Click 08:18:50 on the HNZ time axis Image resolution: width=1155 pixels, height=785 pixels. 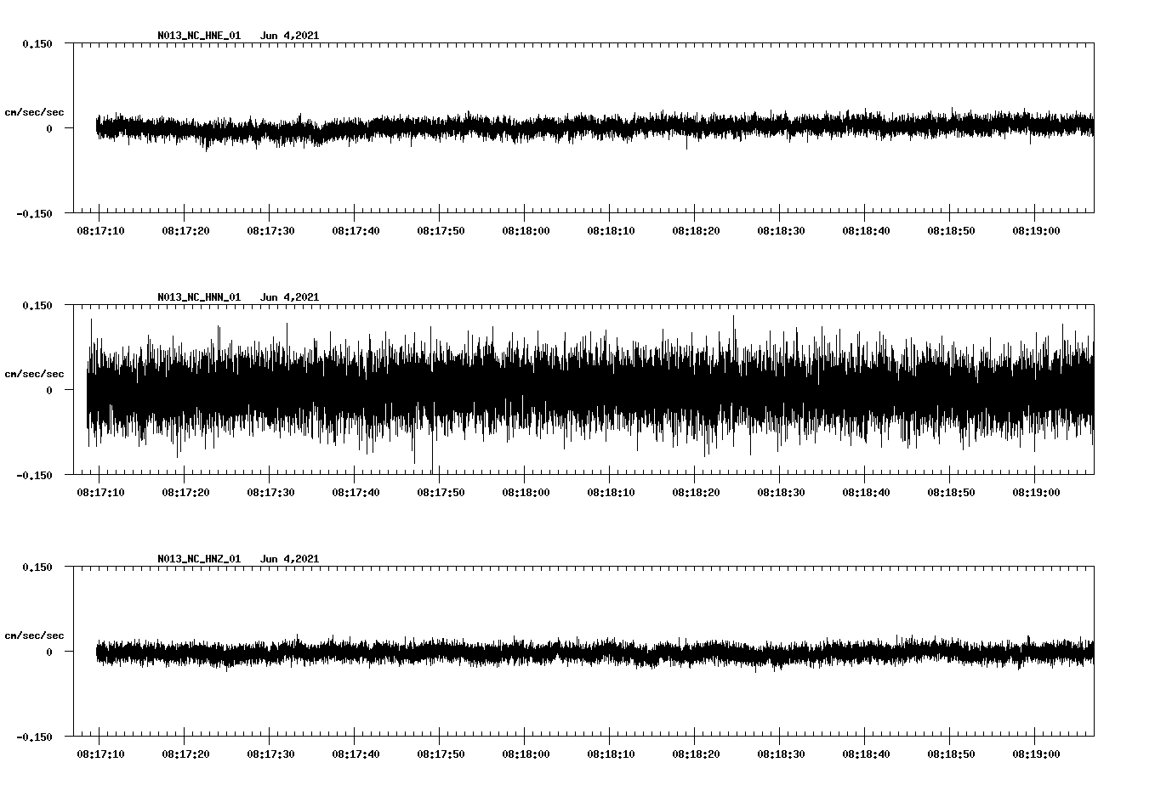click(951, 754)
